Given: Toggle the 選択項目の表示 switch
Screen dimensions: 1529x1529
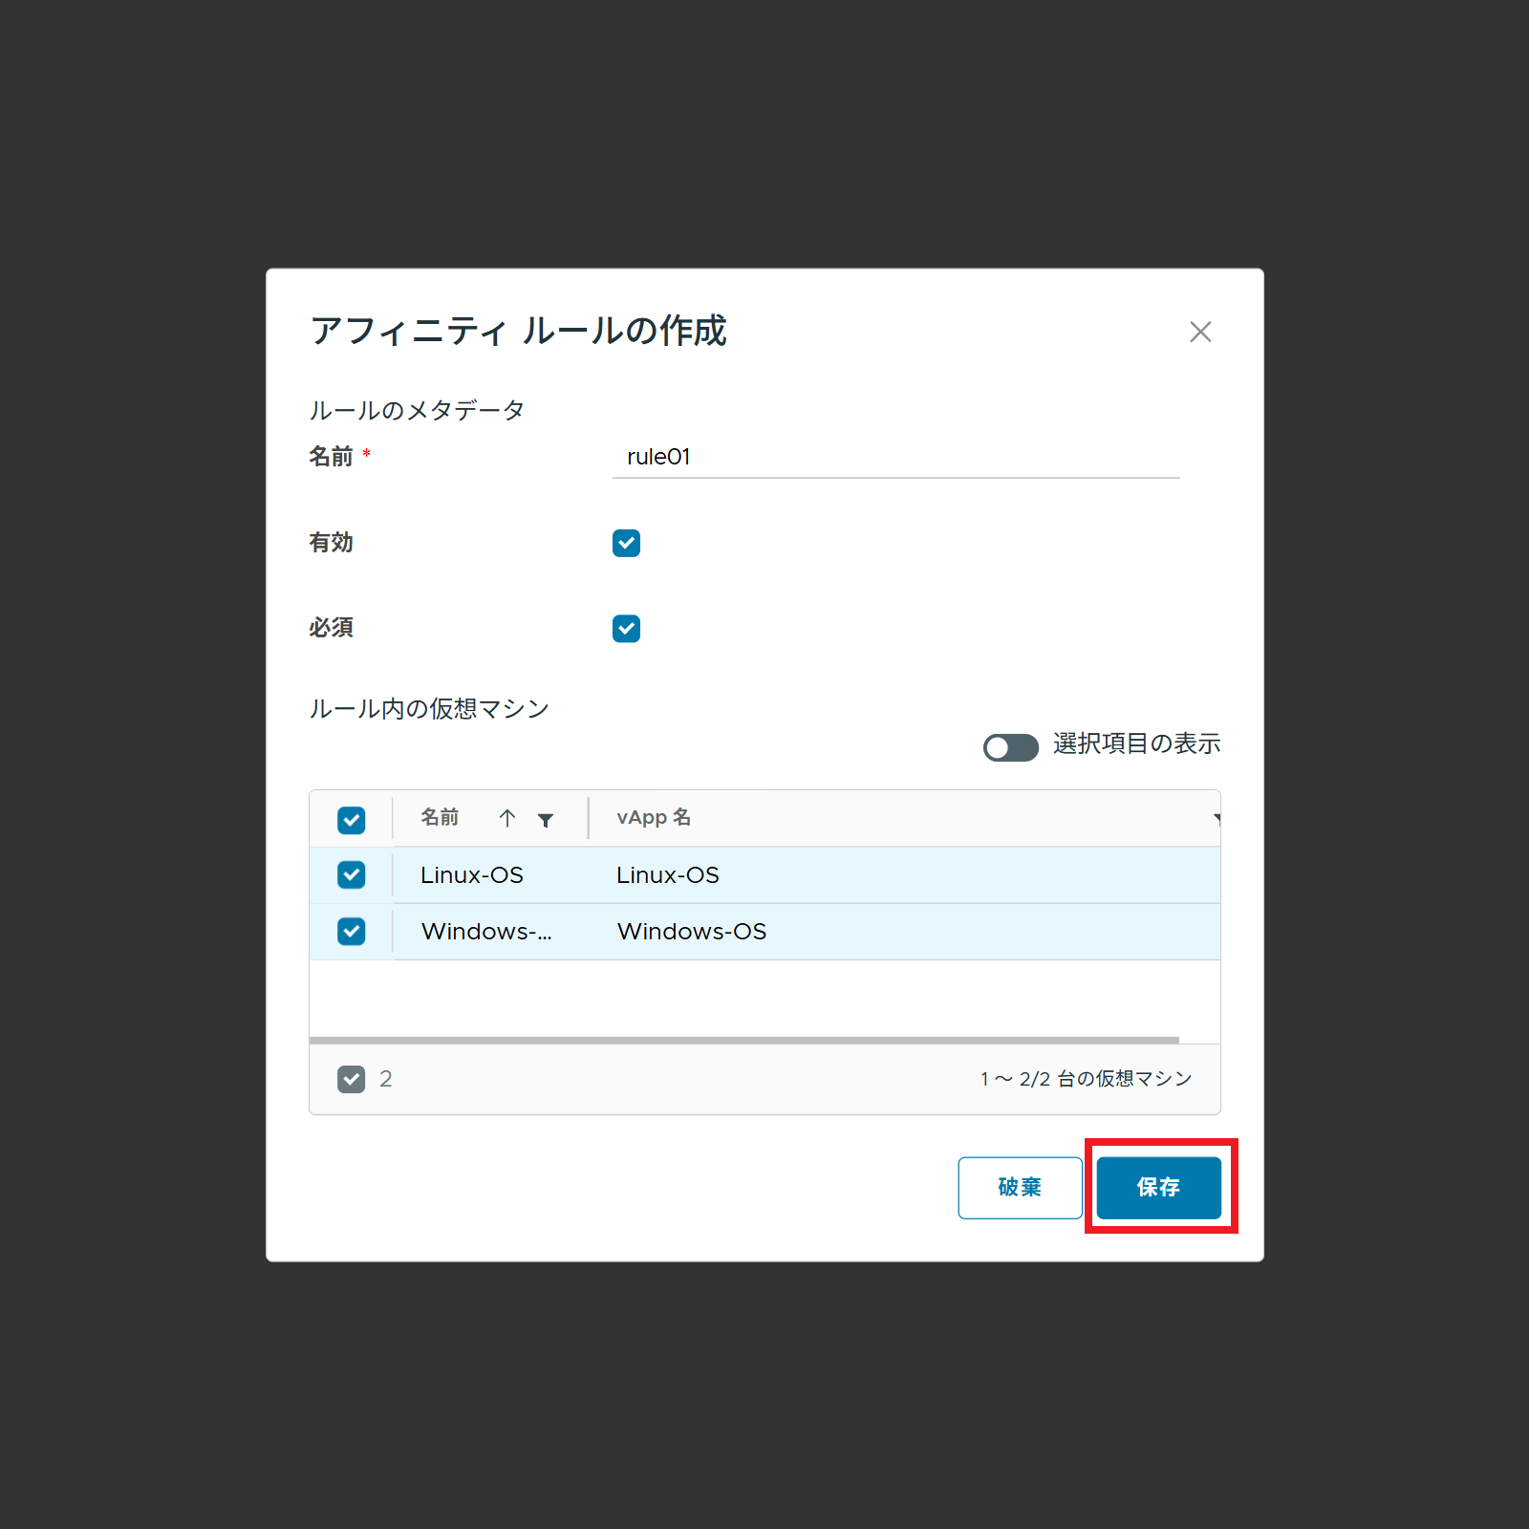Looking at the screenshot, I should click(x=1010, y=747).
